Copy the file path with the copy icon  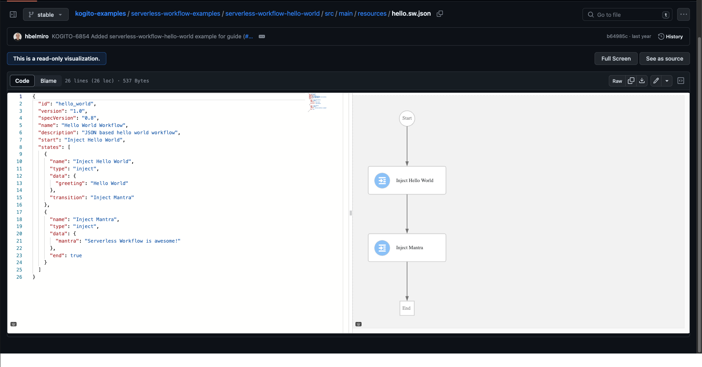pyautogui.click(x=440, y=13)
